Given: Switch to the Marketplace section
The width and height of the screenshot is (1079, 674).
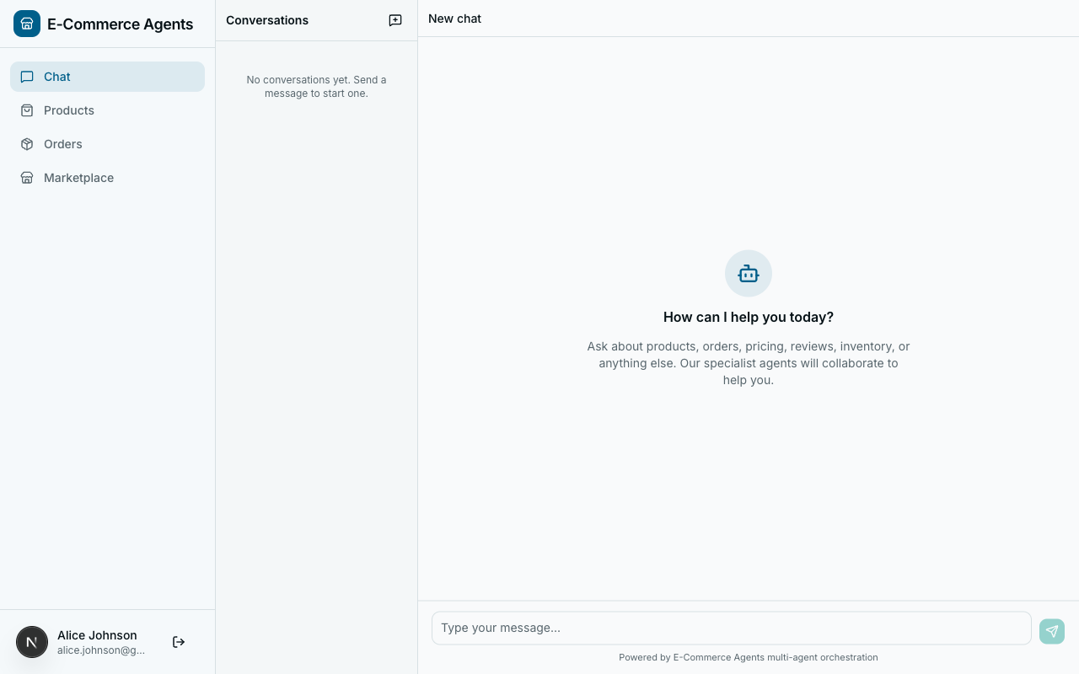Looking at the screenshot, I should click(x=78, y=178).
